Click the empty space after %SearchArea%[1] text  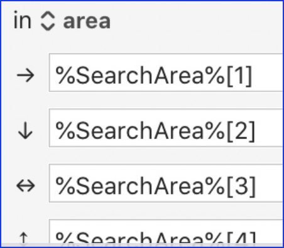tap(267, 73)
